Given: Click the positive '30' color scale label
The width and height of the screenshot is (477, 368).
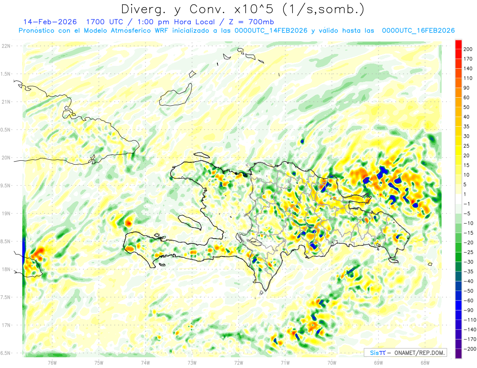Looking at the screenshot, I should point(467,136).
